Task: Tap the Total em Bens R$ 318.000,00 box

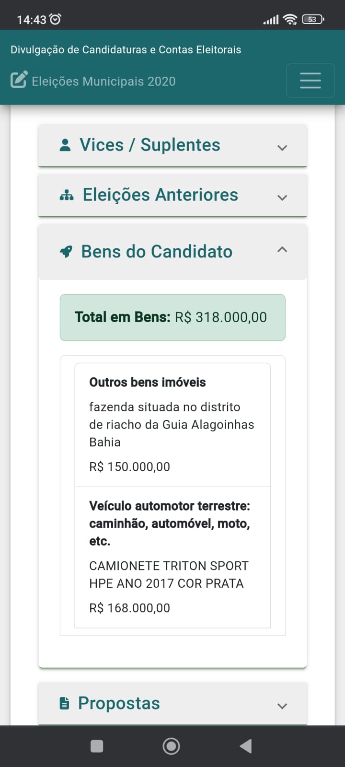Action: click(172, 317)
